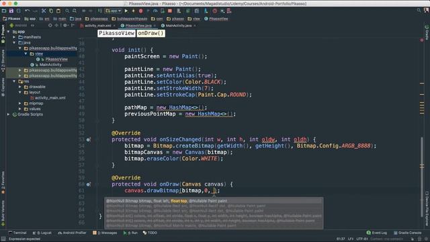Click the Replace icon in toolbar

click(x=75, y=11)
